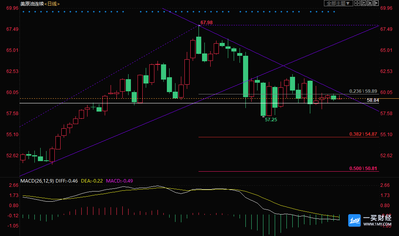Select the <日线> period label
The image size is (399, 236).
coord(52,4)
